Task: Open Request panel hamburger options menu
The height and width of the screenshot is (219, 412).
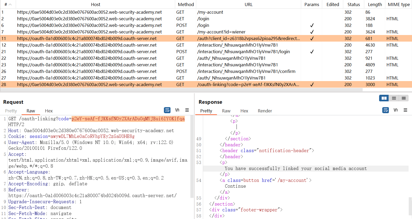Action: point(187,110)
